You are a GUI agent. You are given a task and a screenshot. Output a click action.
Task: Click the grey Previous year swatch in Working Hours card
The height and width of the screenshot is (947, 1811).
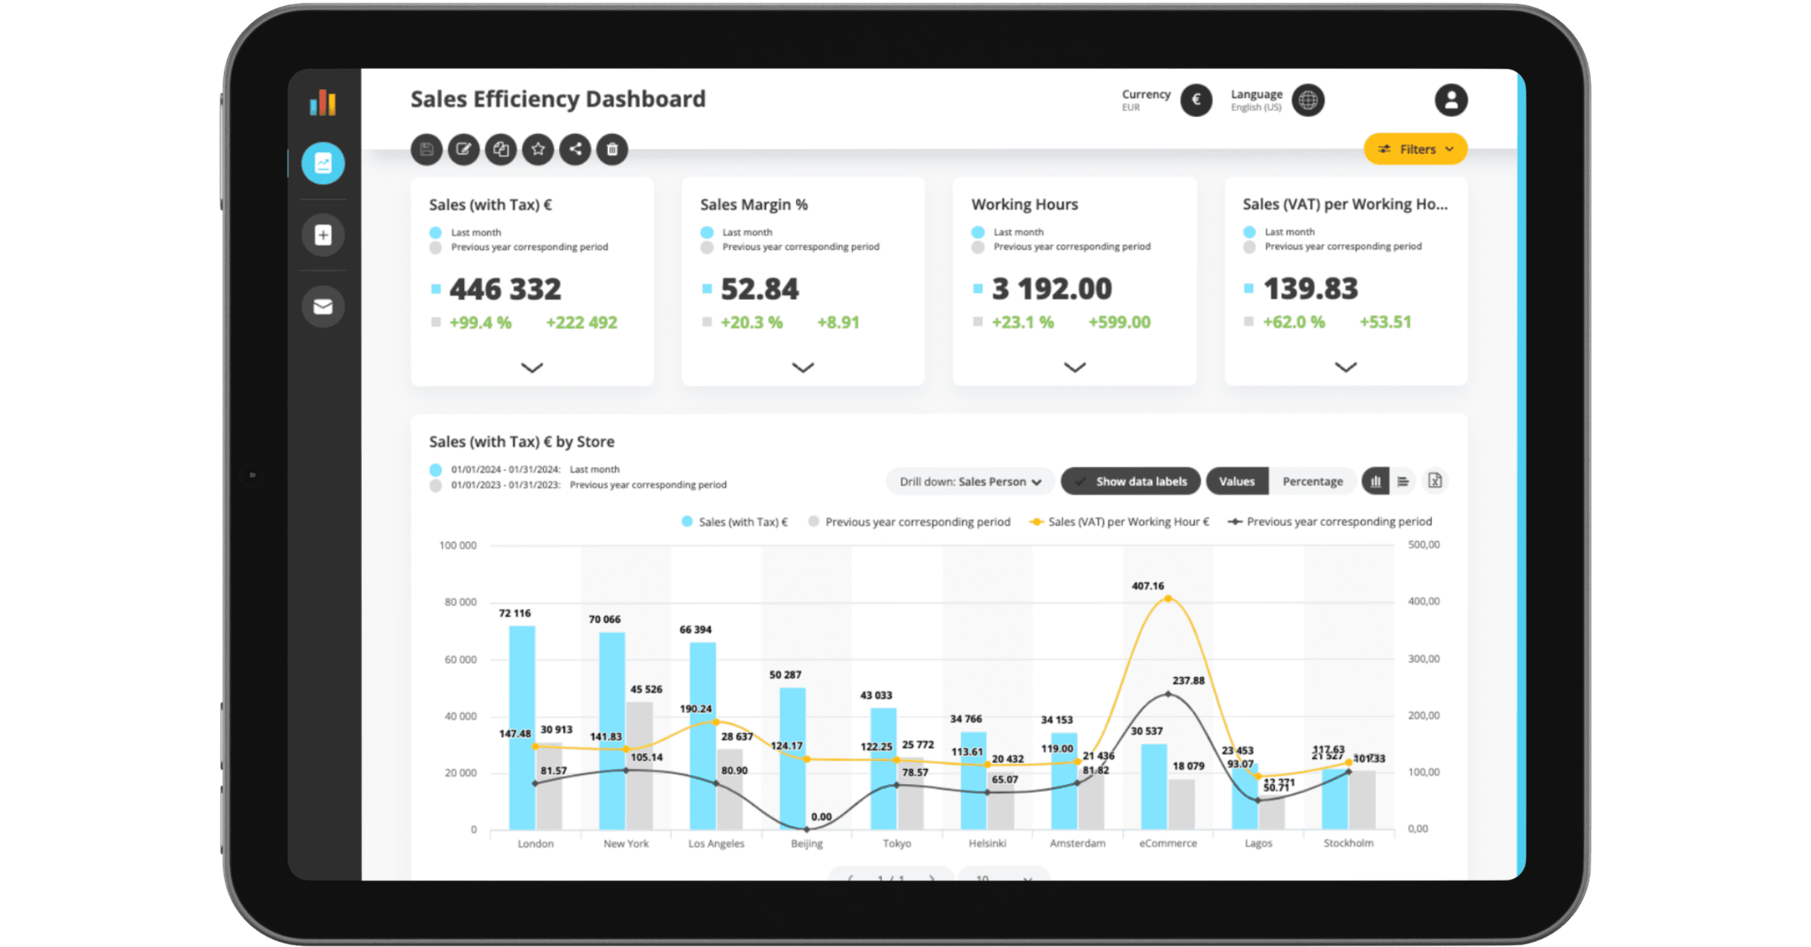pos(978,247)
